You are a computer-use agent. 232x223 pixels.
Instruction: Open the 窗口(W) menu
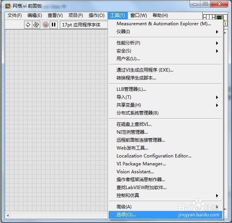coord(138,15)
